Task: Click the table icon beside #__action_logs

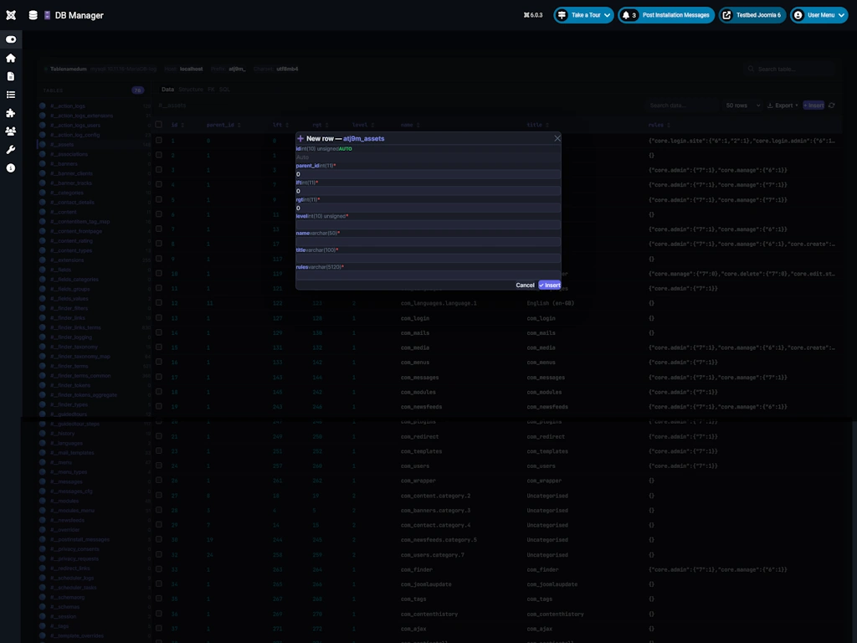Action: (43, 106)
